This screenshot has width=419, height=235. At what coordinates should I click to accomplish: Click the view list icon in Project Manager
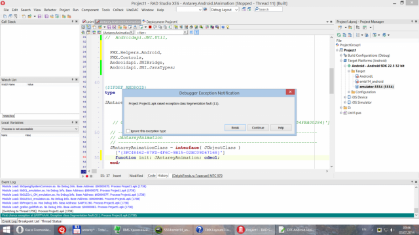[x=358, y=35]
